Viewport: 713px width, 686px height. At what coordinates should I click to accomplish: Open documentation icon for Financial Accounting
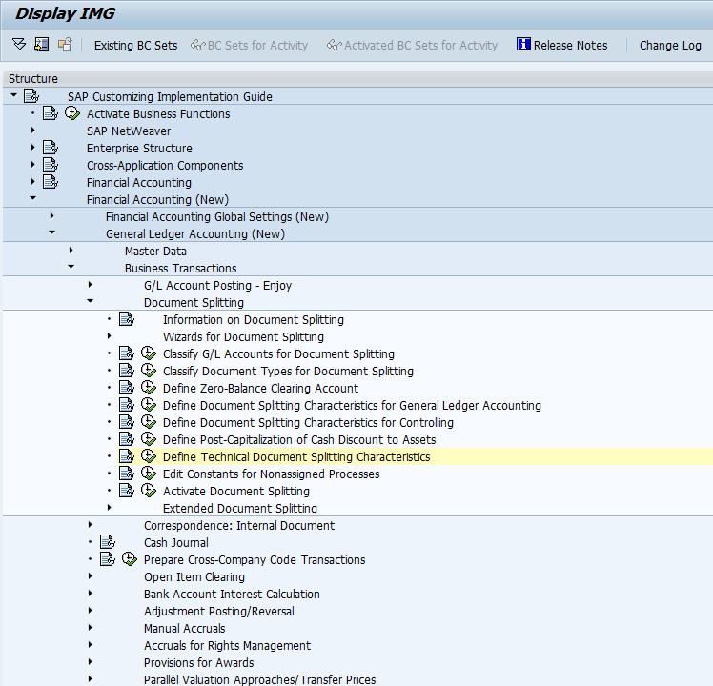click(51, 182)
